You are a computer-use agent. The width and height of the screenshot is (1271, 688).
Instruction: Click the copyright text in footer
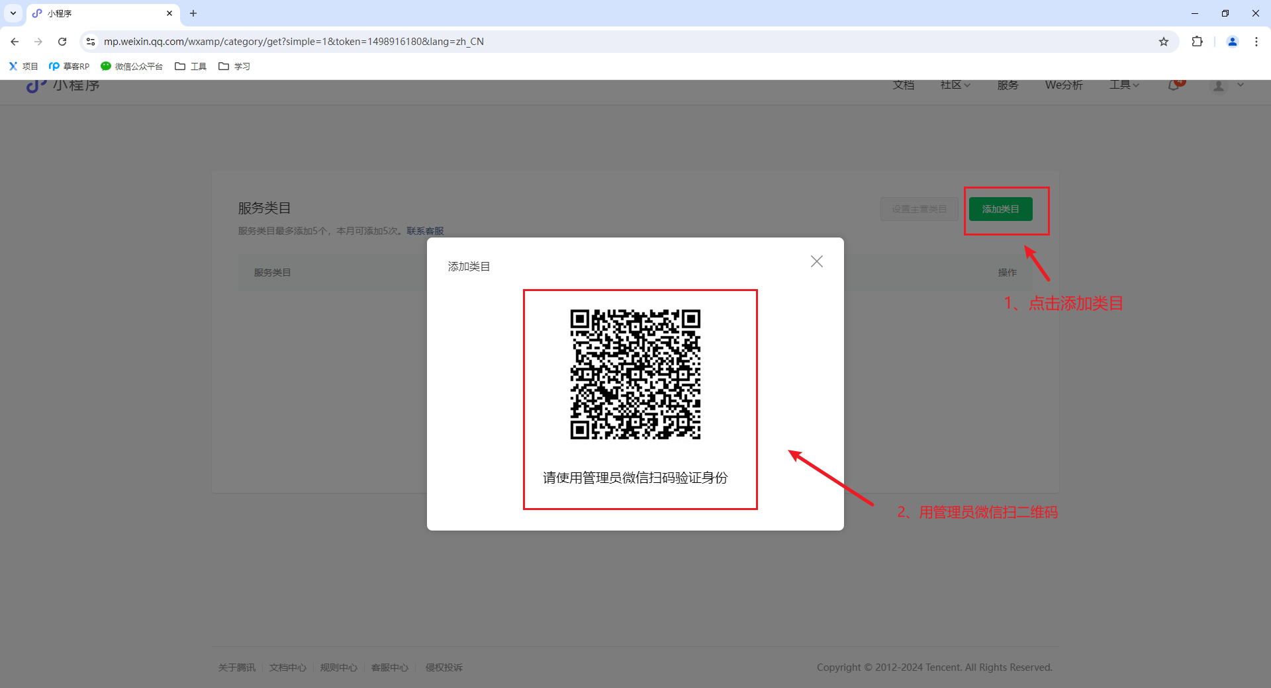point(935,667)
